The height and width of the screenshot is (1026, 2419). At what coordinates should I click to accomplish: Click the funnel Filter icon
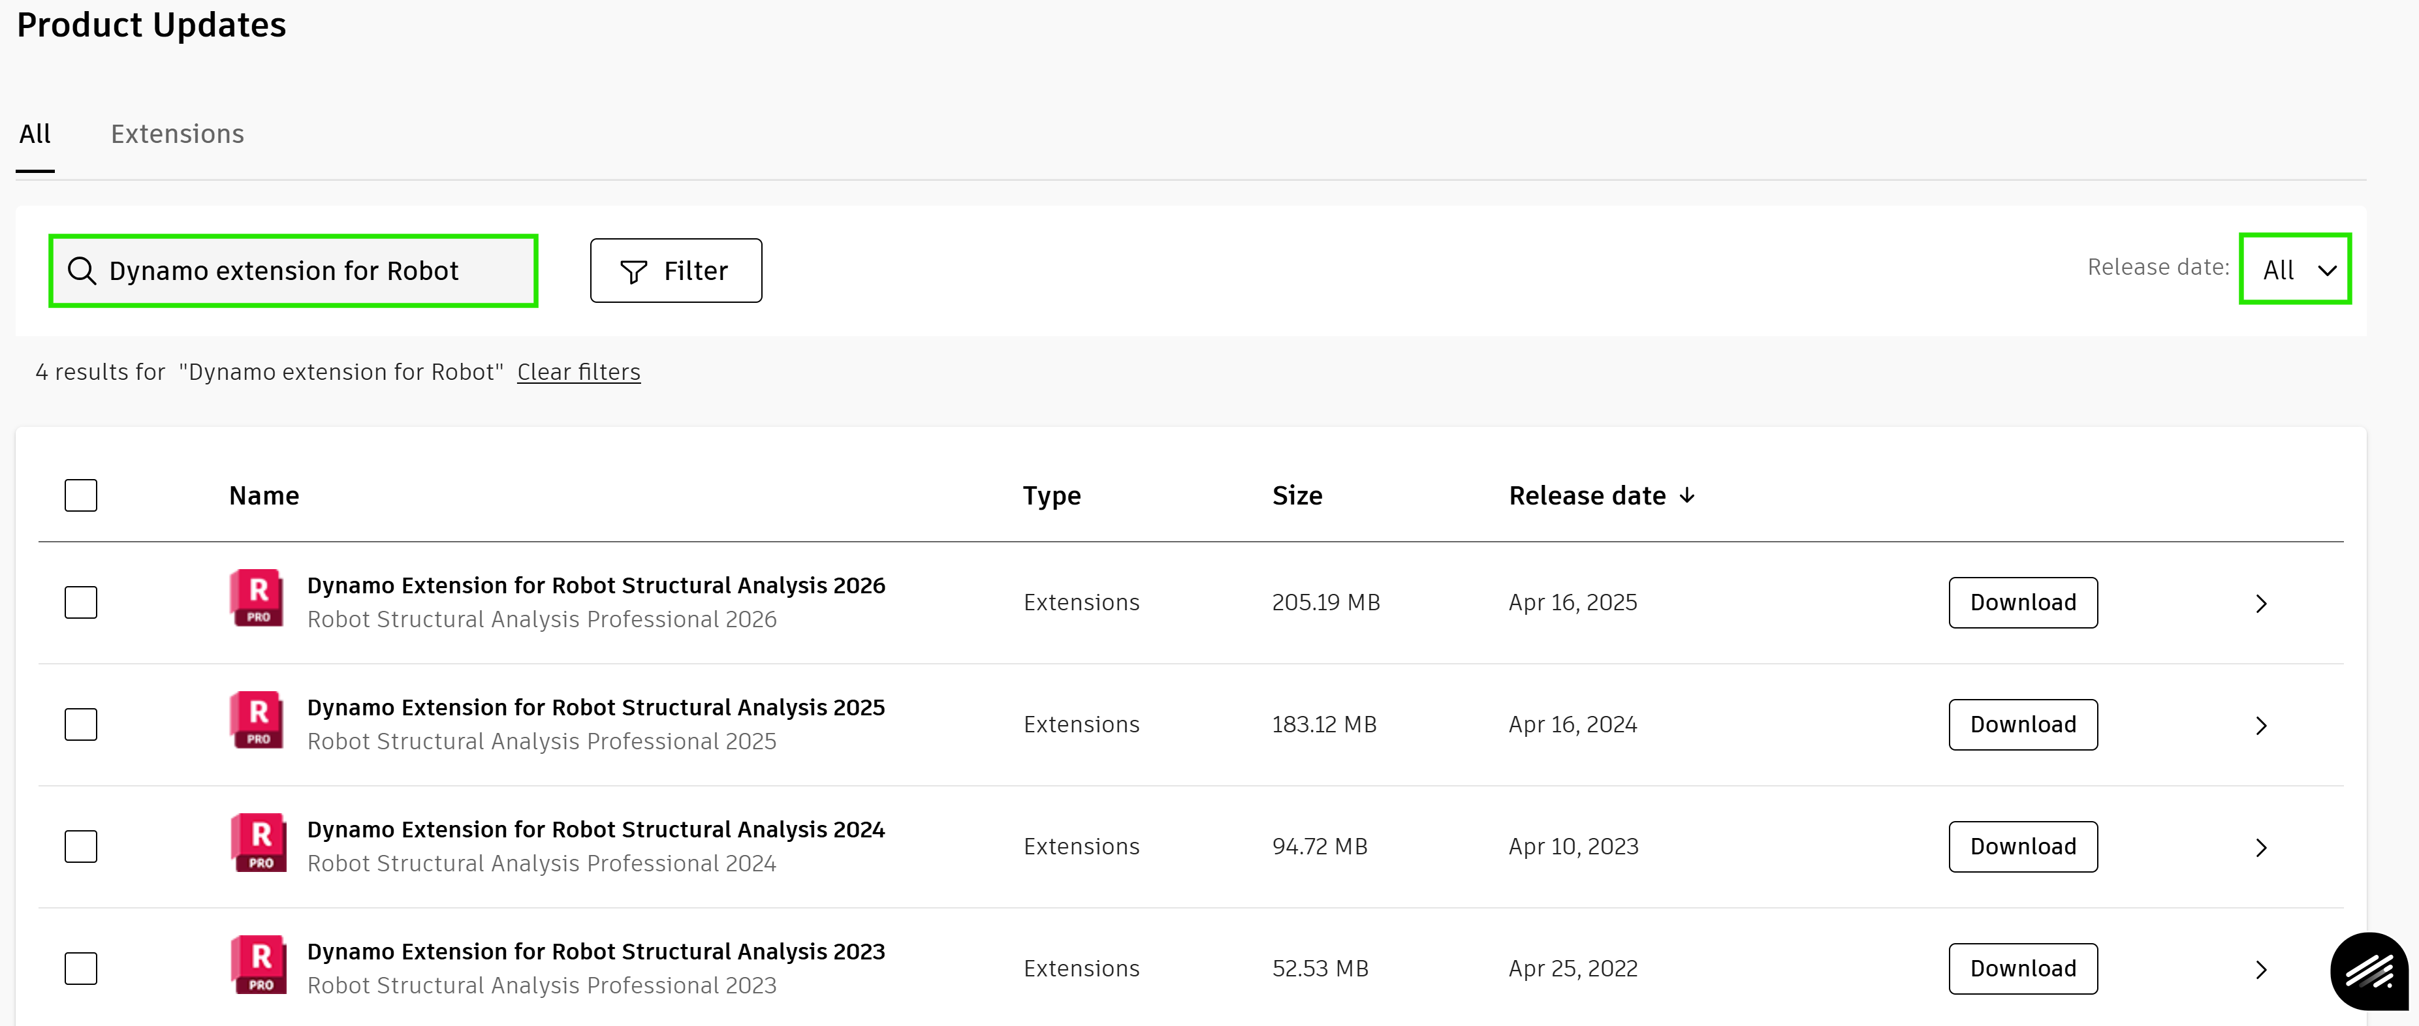click(634, 272)
